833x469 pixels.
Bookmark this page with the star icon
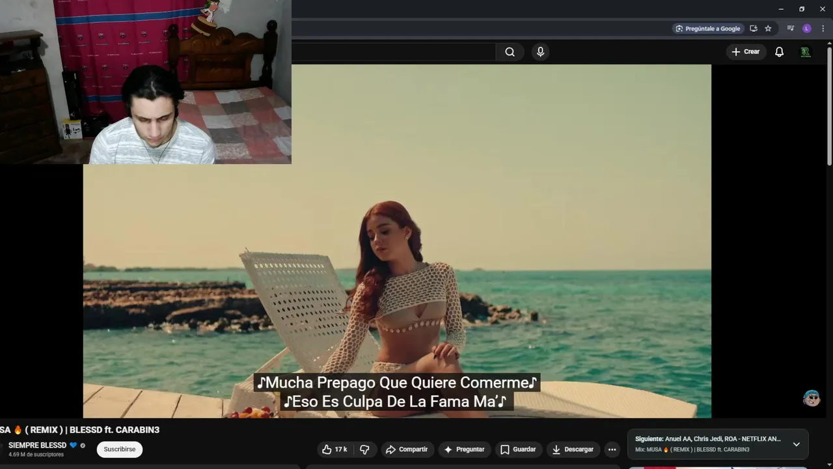click(768, 29)
